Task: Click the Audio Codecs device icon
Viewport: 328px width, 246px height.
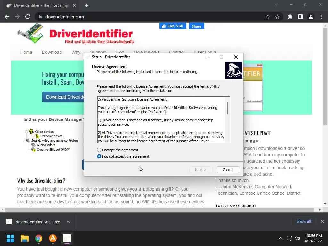Action: 33,145
